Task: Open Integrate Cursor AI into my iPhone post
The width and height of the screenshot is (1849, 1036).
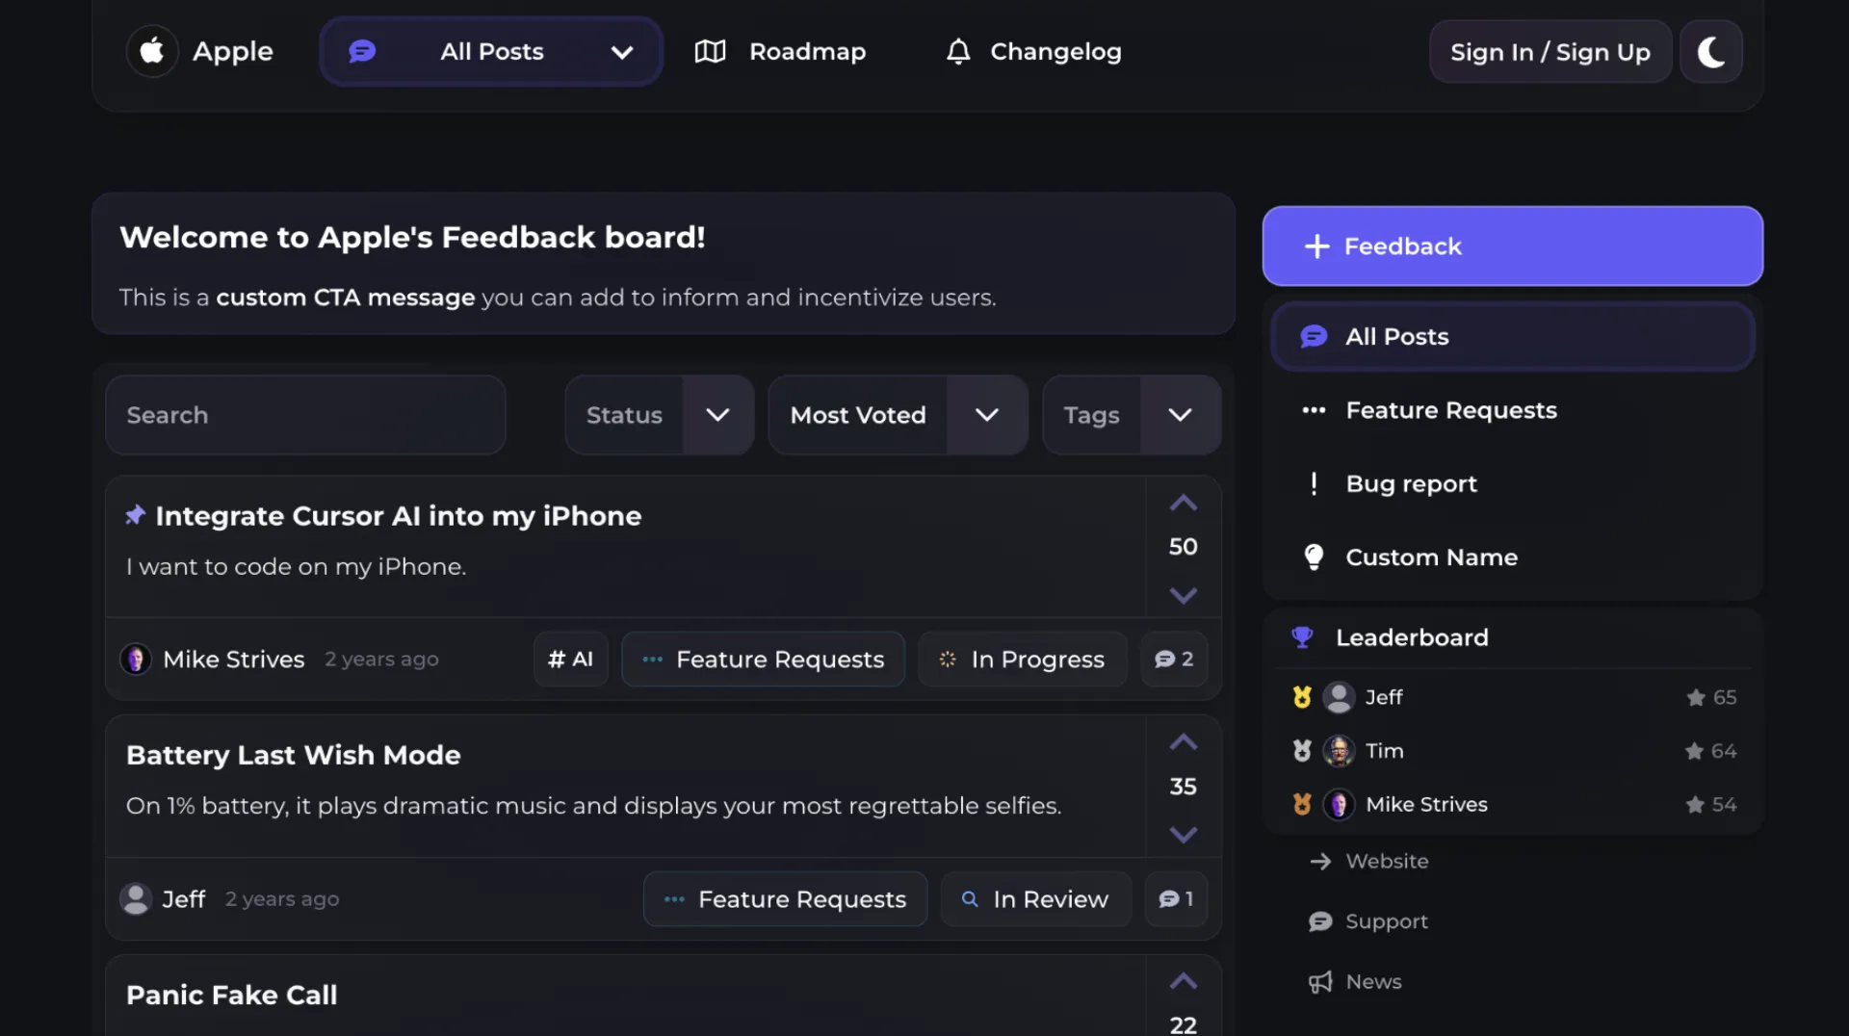Action: tap(399, 516)
